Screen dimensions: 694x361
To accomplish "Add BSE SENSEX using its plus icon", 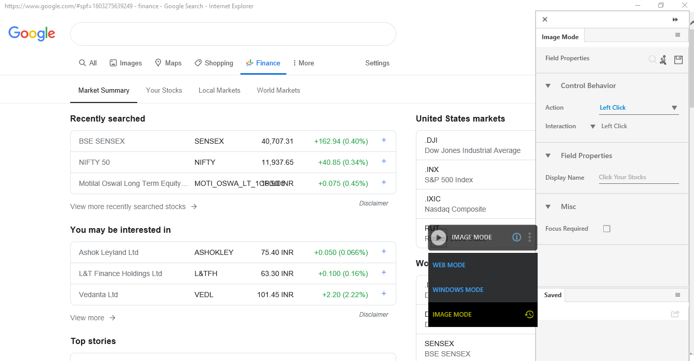I will 383,140.
